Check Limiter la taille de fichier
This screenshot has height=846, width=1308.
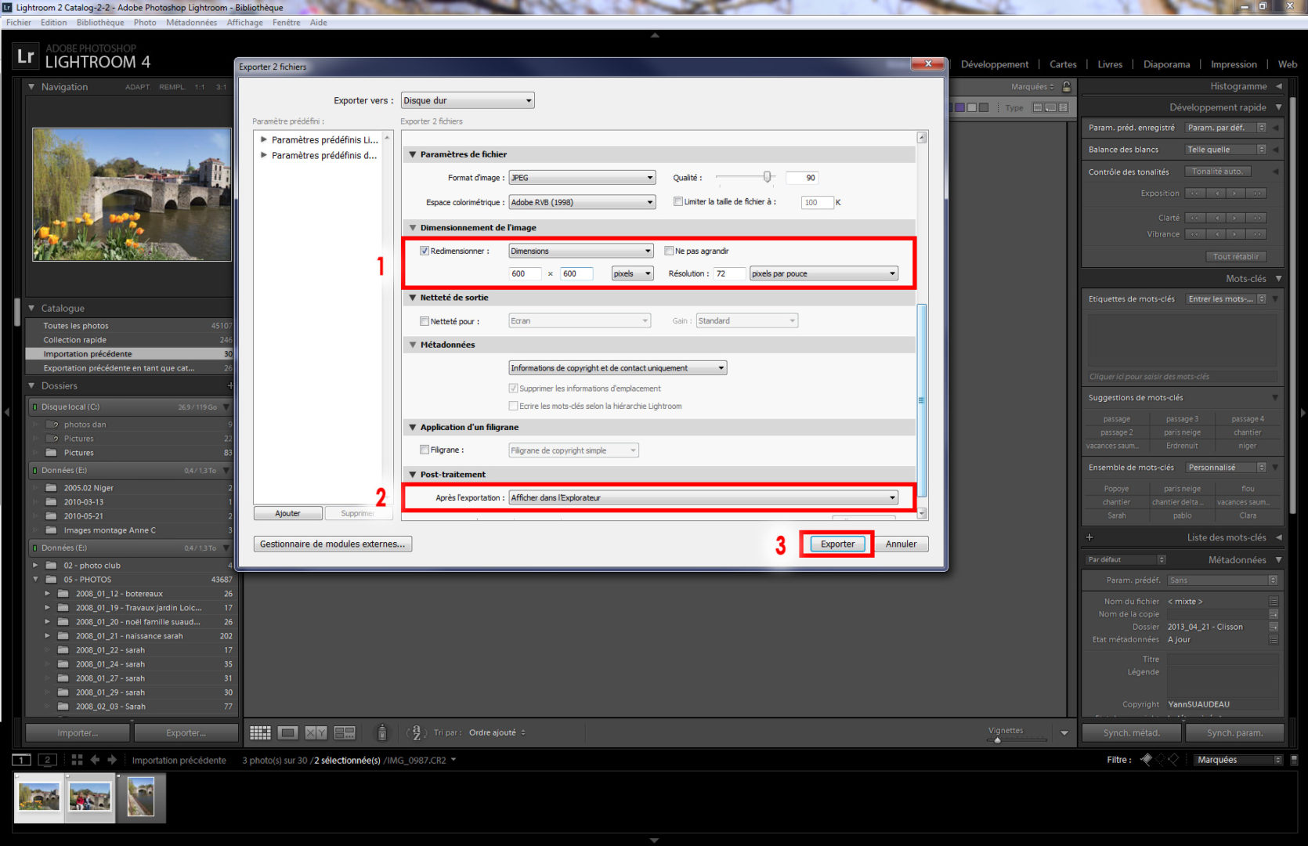(678, 202)
